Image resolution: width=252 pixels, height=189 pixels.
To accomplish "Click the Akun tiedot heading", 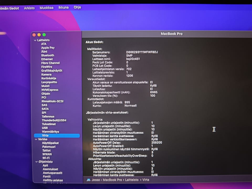I will (94, 42).
